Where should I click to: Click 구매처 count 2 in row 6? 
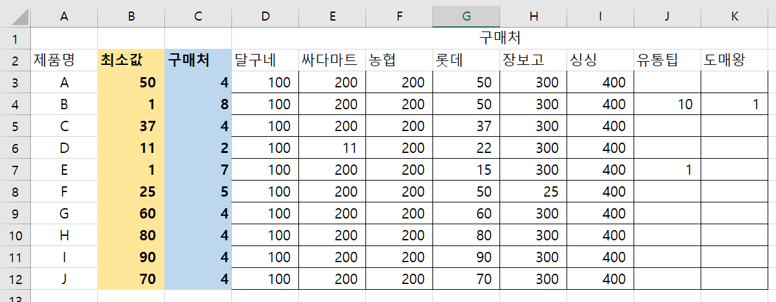coord(198,148)
